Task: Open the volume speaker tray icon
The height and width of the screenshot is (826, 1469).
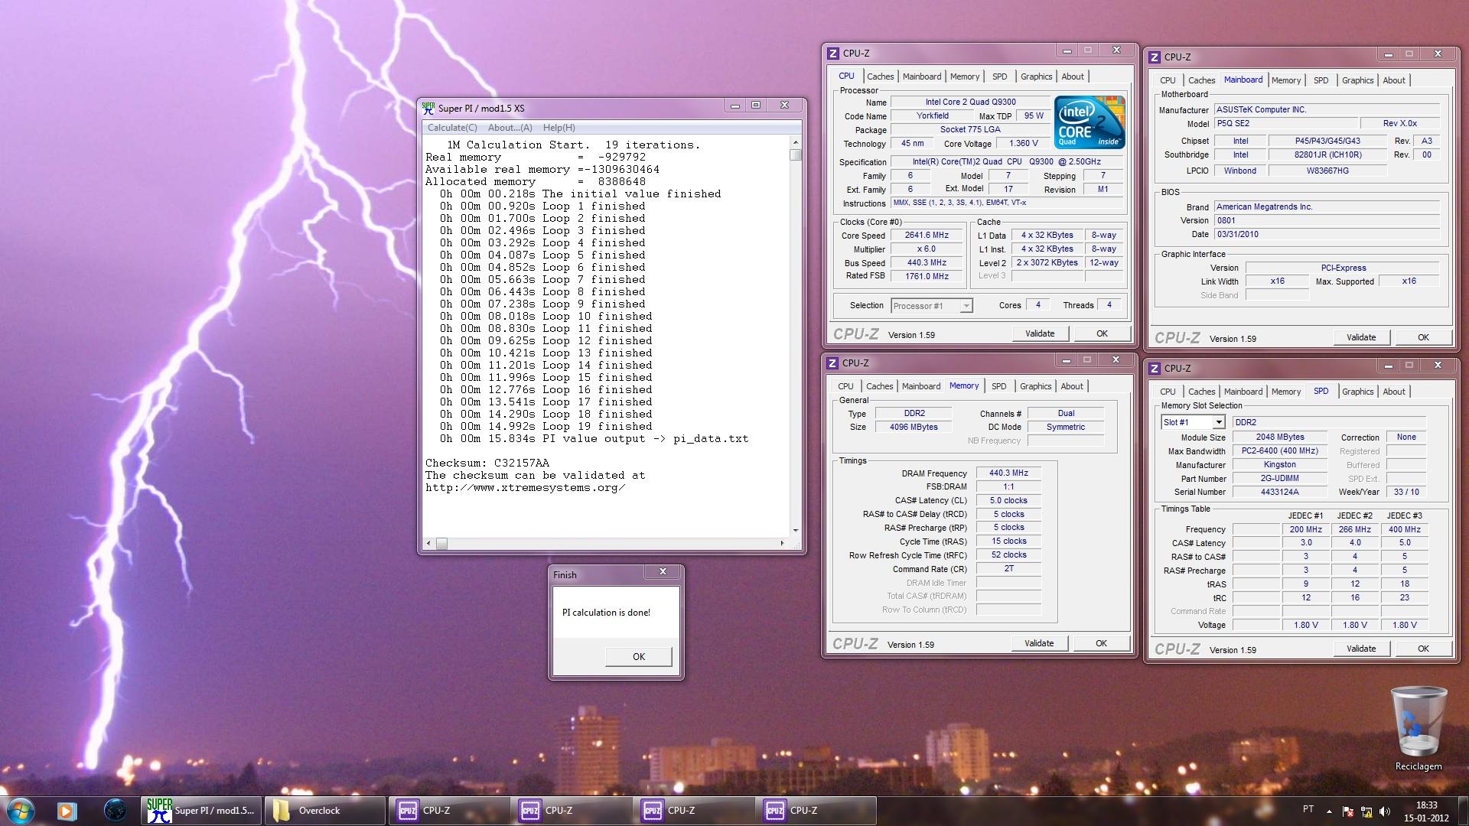Action: coord(1386,811)
